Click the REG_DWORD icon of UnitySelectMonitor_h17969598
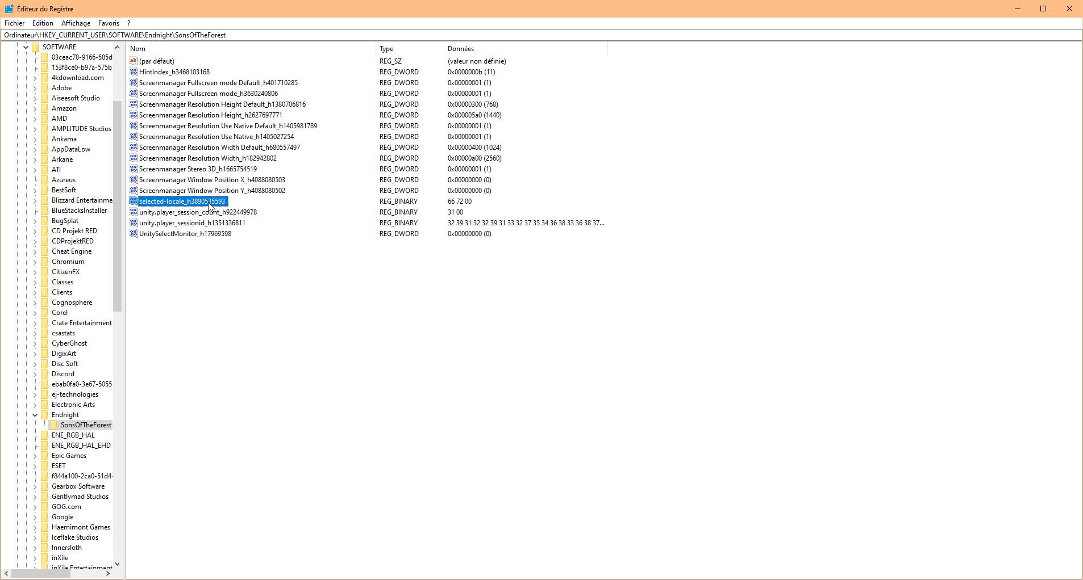This screenshot has height=580, width=1083. (x=133, y=233)
